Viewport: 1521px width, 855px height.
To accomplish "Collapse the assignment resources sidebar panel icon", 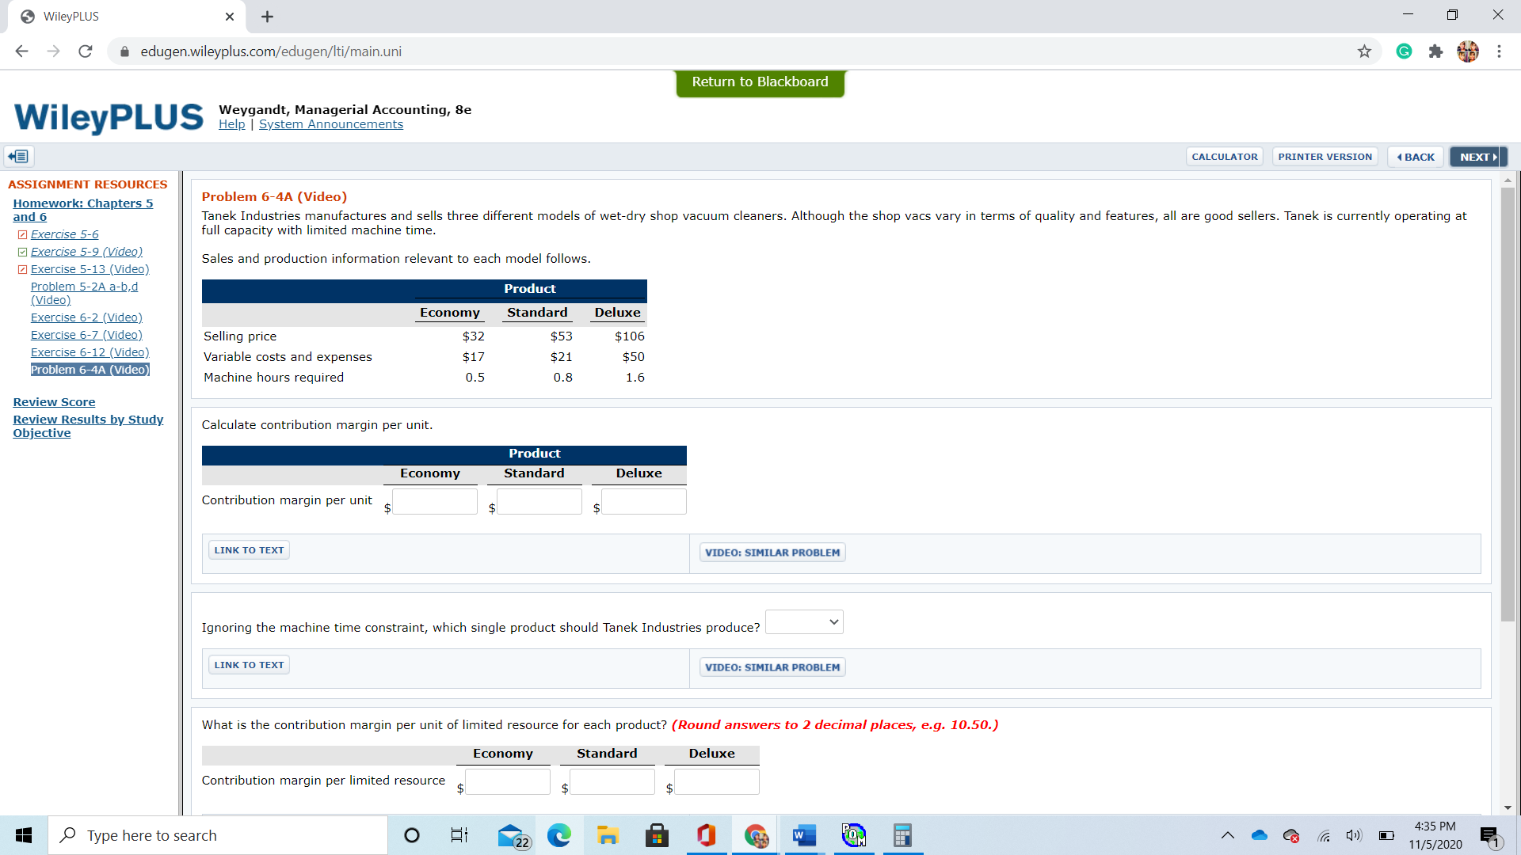I will point(19,157).
